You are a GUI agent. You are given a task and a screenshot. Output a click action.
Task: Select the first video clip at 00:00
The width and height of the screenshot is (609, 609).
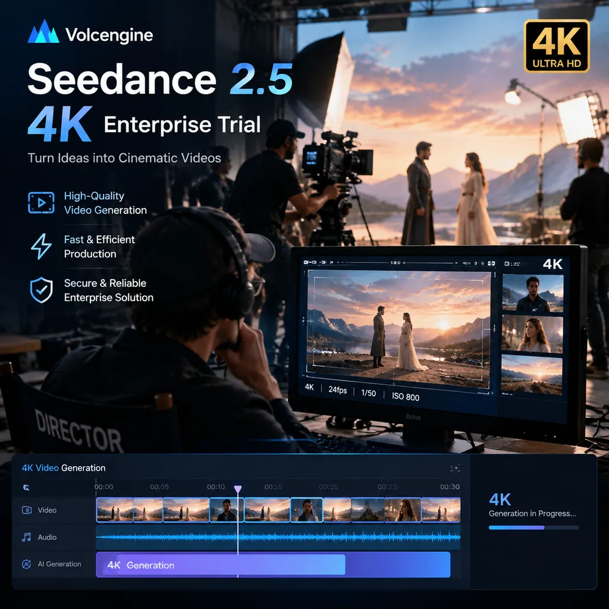tap(115, 510)
